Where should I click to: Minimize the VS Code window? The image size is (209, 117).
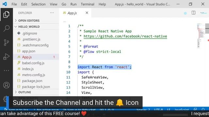tap(178, 4)
